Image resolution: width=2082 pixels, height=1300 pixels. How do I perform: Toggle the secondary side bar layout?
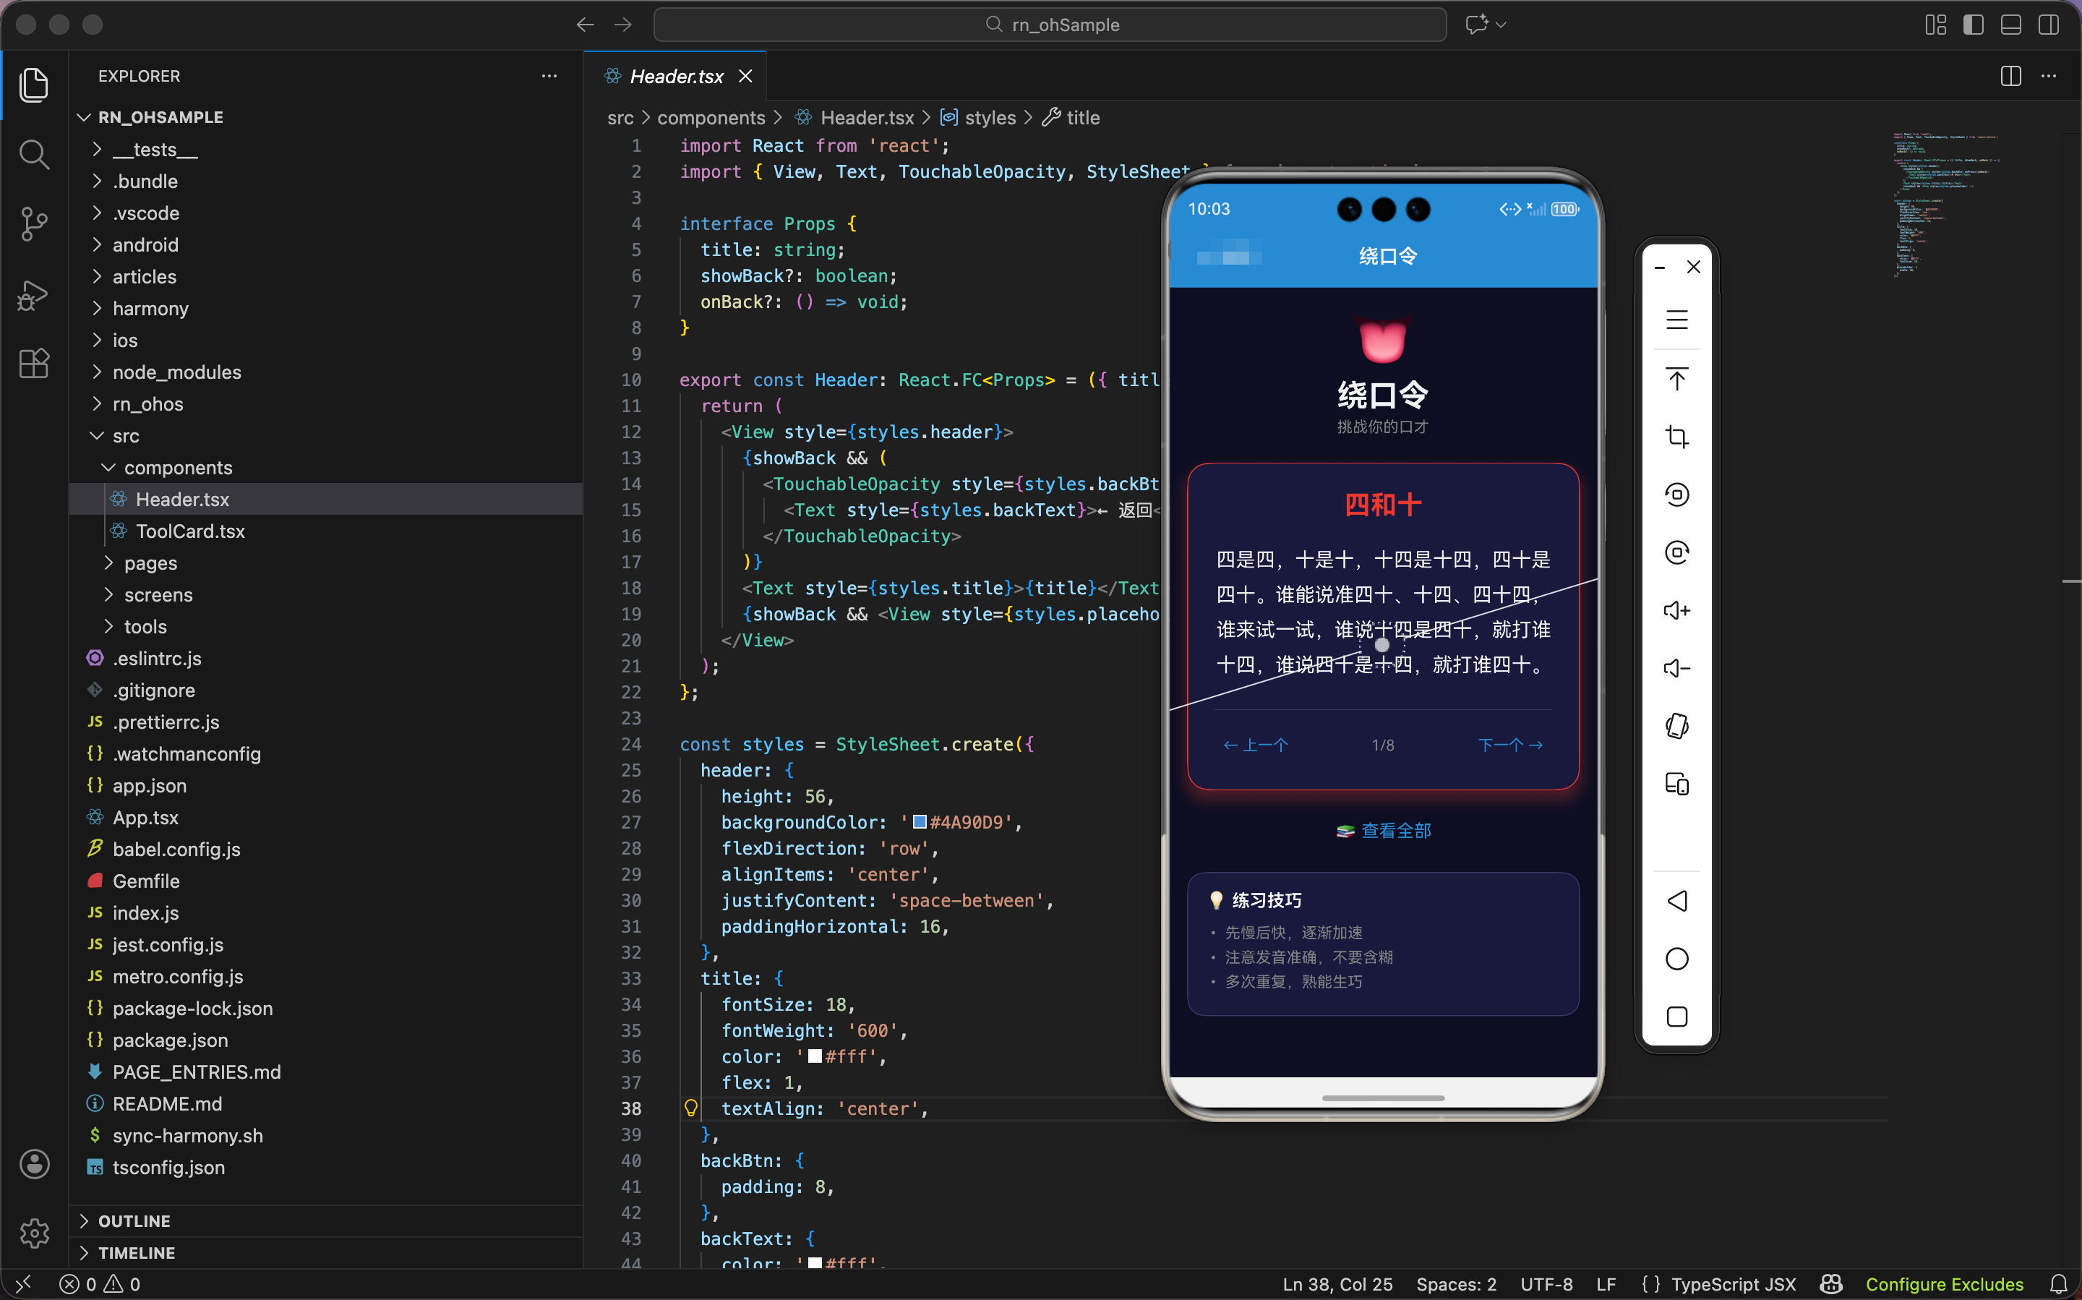pos(2049,25)
